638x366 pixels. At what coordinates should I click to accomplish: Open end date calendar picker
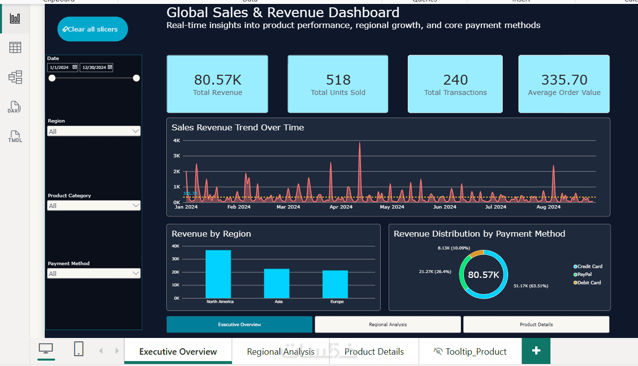(x=110, y=67)
